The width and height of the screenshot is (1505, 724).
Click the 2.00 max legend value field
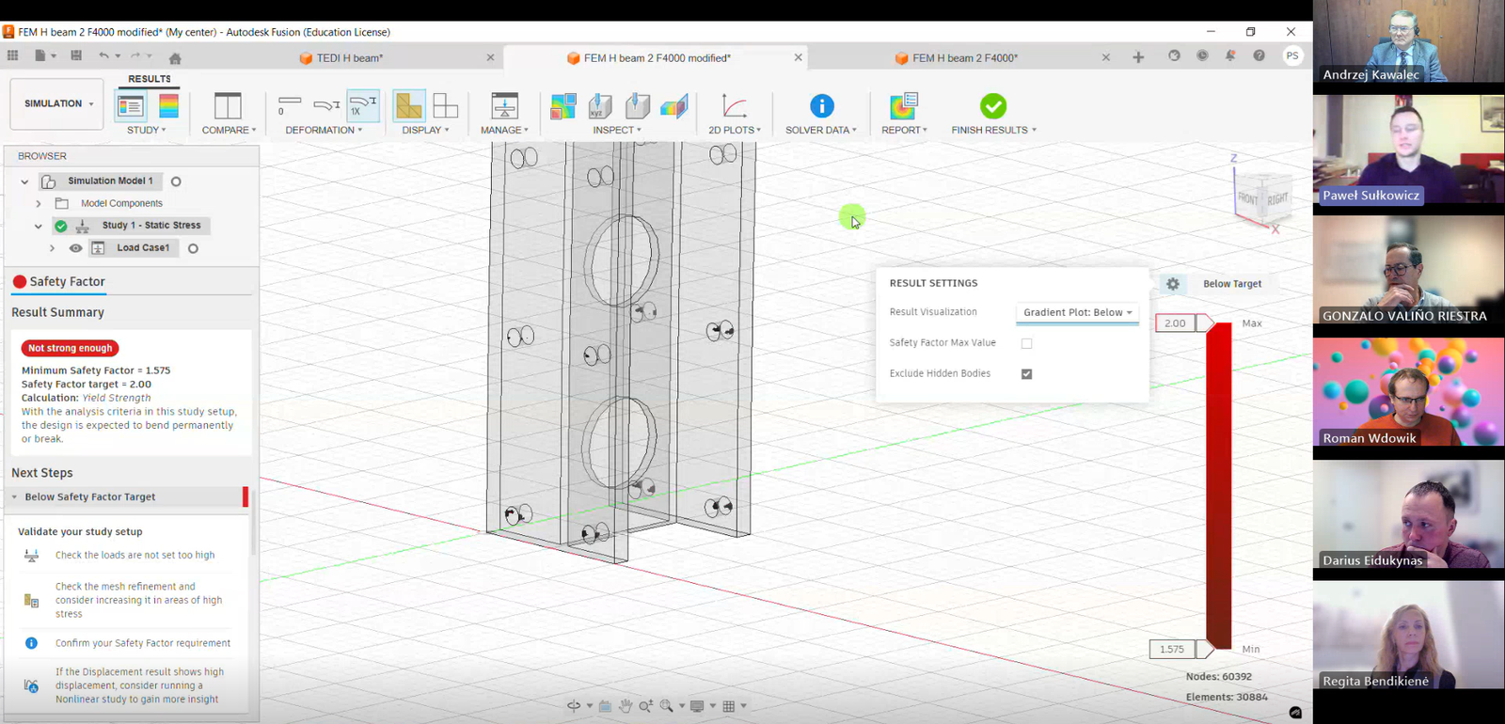[x=1175, y=323]
